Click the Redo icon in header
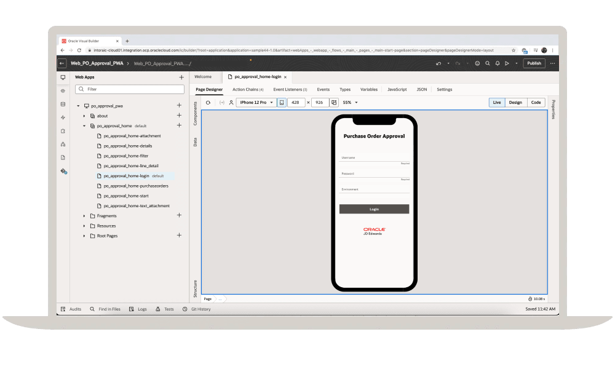 tap(458, 63)
